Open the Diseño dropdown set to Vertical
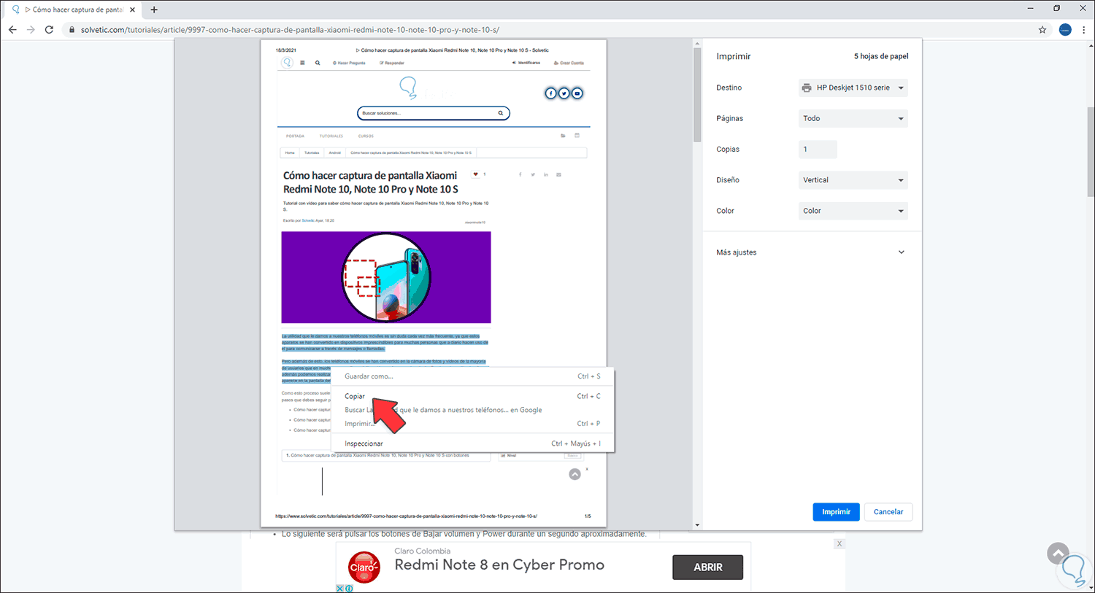The image size is (1095, 593). pos(853,180)
